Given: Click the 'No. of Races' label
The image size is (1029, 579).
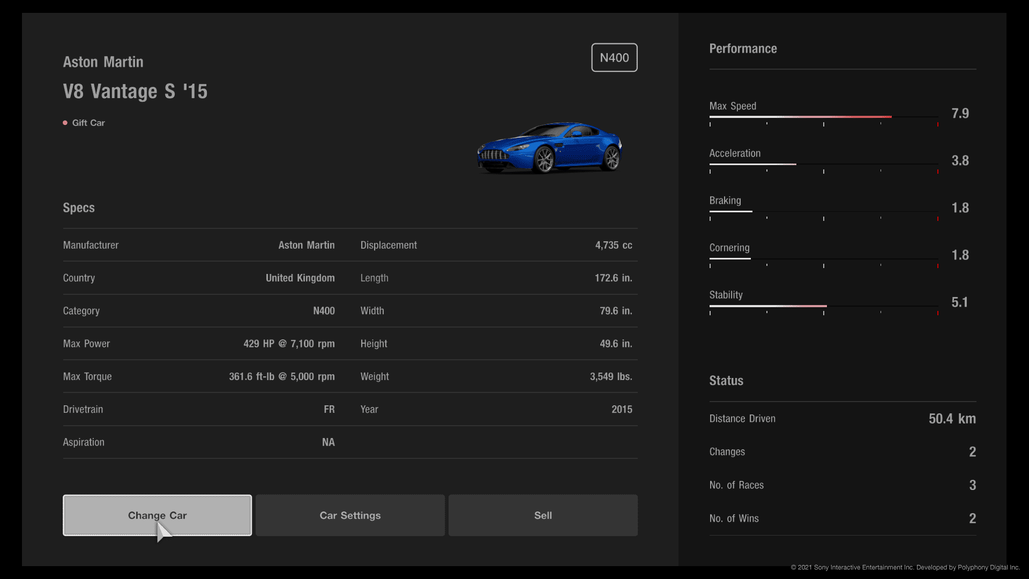Looking at the screenshot, I should click(736, 485).
